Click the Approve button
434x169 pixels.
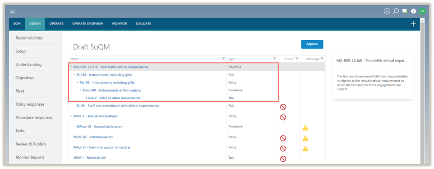coord(312,44)
